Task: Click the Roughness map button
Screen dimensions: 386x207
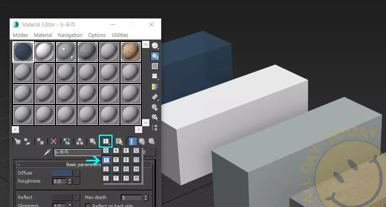Action: pos(77,181)
